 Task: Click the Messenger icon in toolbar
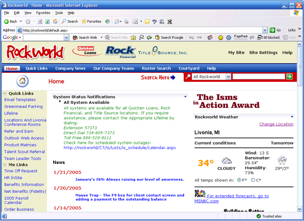[x=170, y=21]
